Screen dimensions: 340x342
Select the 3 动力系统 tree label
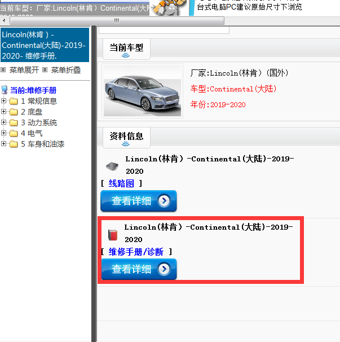[x=39, y=122]
